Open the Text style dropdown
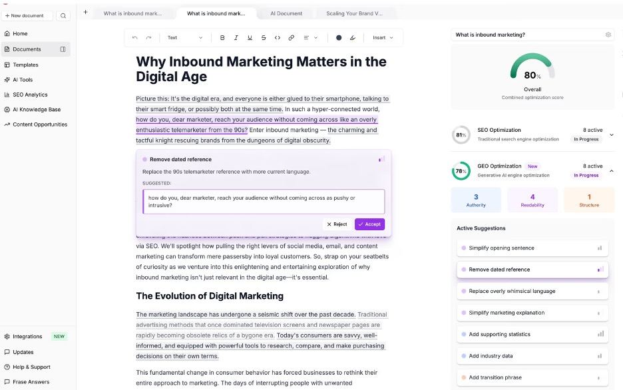This screenshot has width=623, height=390. 185,38
